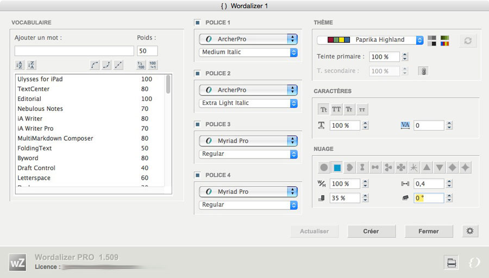
Task: Select all small caps style
Action: pos(362,109)
